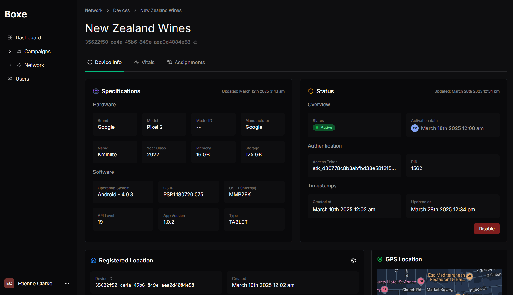Open the Users page from sidebar
This screenshot has width=513, height=295.
(x=22, y=79)
